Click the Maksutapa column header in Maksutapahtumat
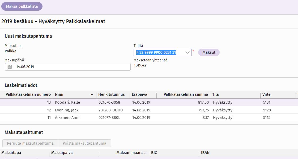Image resolution: width=298 pixels, height=159 pixels. pos(11,153)
